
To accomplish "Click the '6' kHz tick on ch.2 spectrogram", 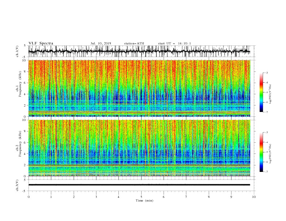I will (x=26, y=143).
